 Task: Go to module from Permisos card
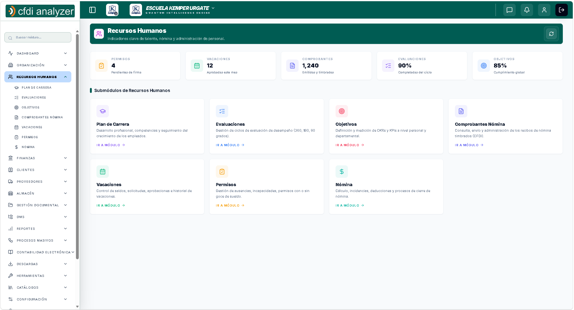(230, 205)
